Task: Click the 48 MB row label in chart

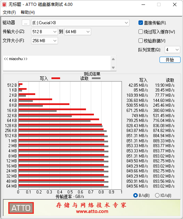Action: tap(11, 181)
